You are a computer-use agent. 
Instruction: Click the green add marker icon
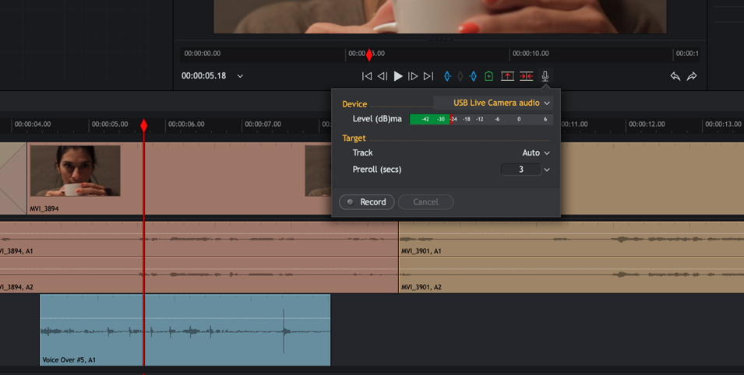click(488, 76)
